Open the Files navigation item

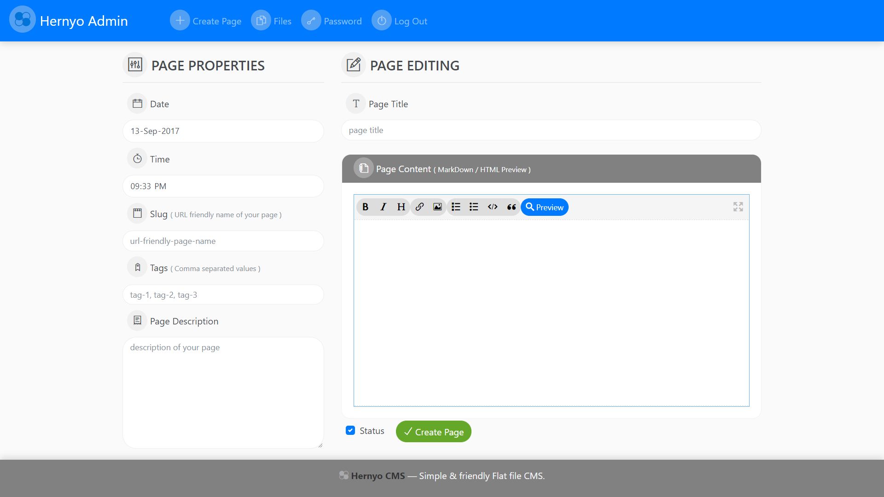(x=272, y=21)
